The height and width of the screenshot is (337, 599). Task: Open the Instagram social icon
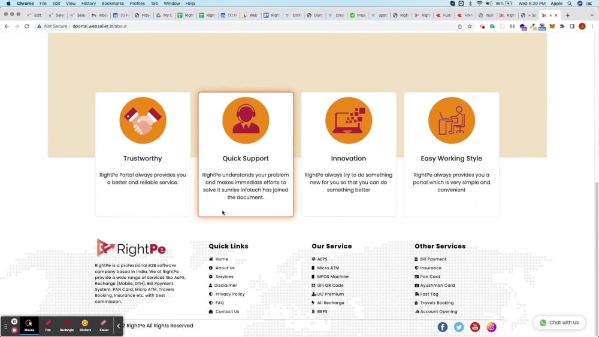(491, 327)
